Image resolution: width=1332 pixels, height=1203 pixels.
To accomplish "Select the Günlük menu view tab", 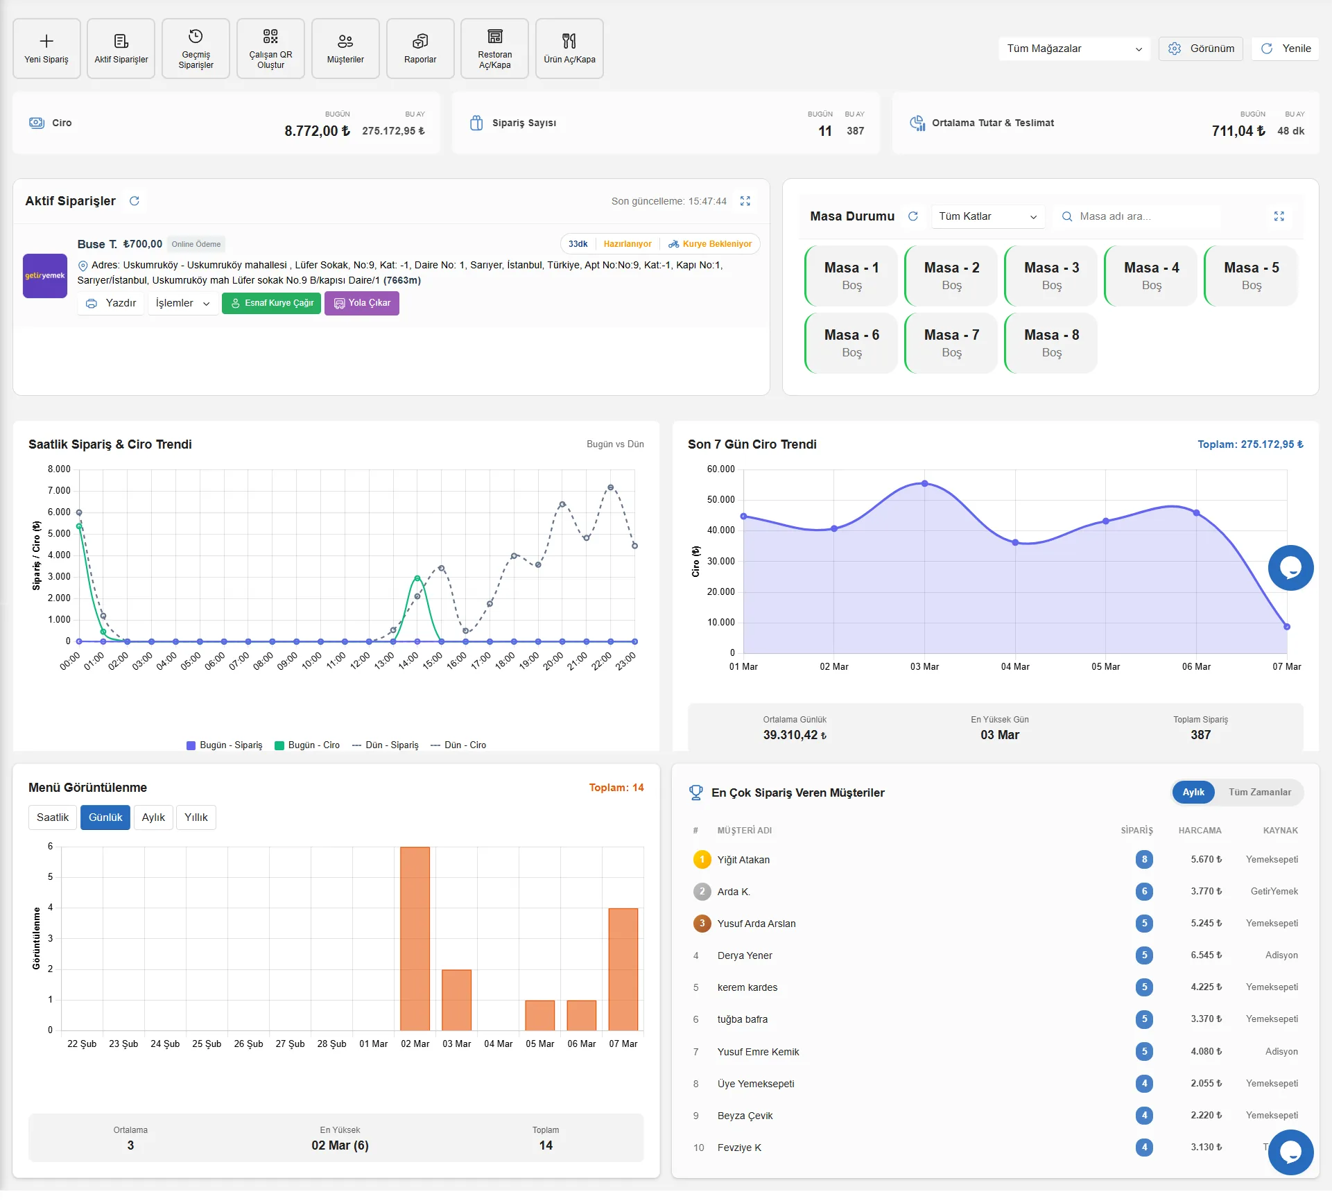I will click(105, 817).
